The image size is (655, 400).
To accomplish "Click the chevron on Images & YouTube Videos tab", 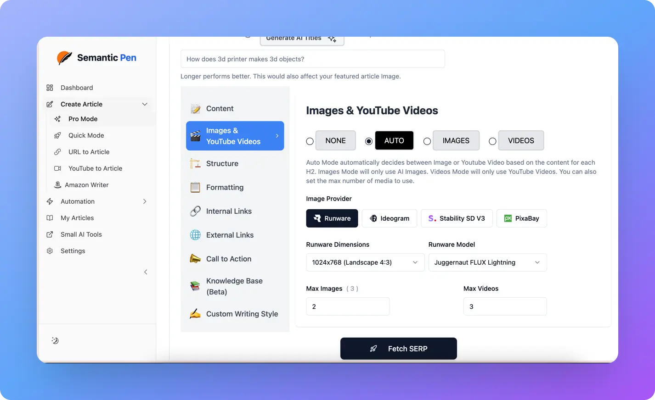I will [x=277, y=136].
